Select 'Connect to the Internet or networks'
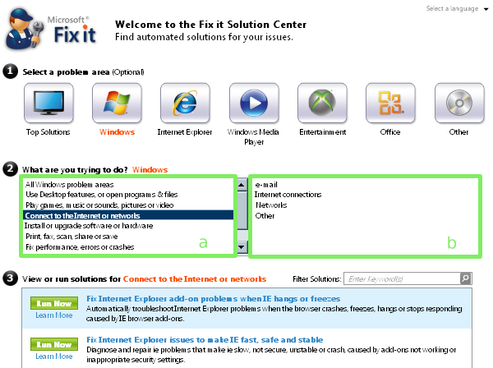Viewport: 493px width, 368px height. pyautogui.click(x=128, y=215)
